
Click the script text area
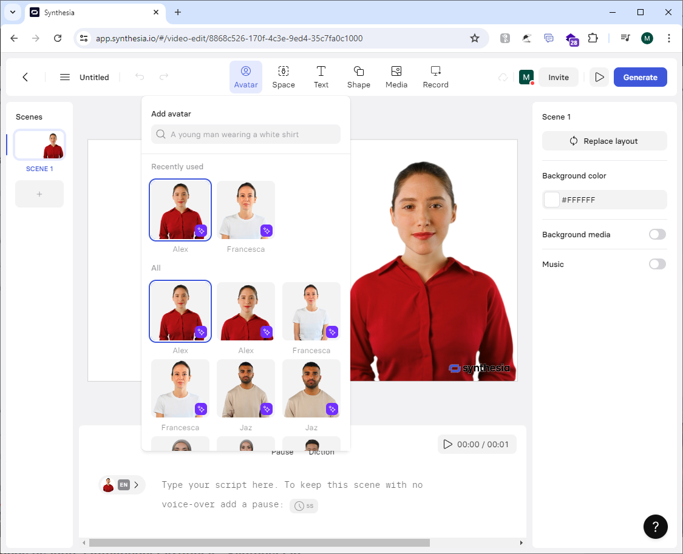[292, 495]
